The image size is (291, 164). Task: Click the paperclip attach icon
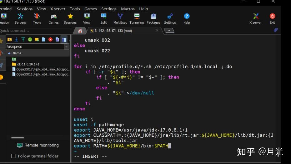click(276, 30)
